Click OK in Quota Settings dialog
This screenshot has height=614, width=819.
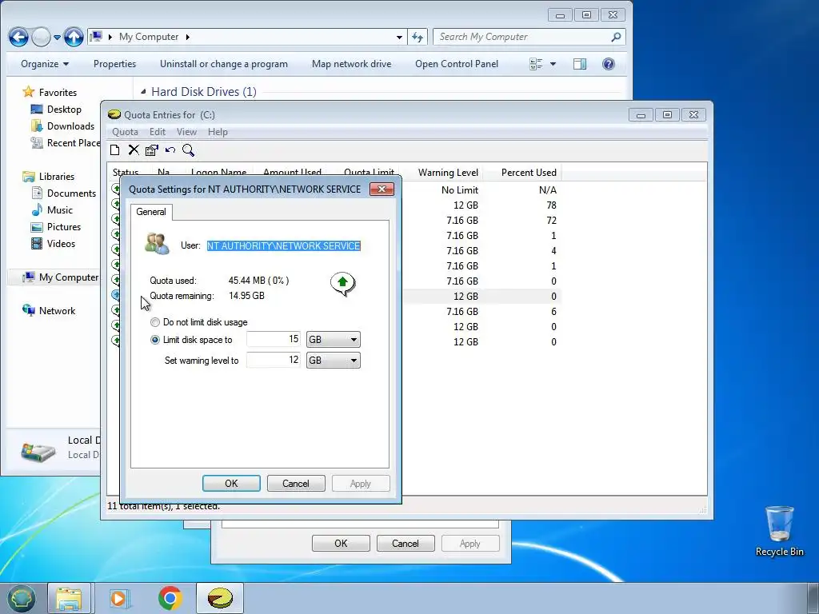231,484
